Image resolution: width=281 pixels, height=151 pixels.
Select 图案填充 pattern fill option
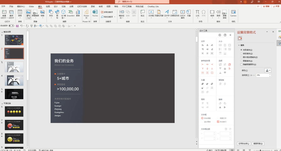click(242, 61)
